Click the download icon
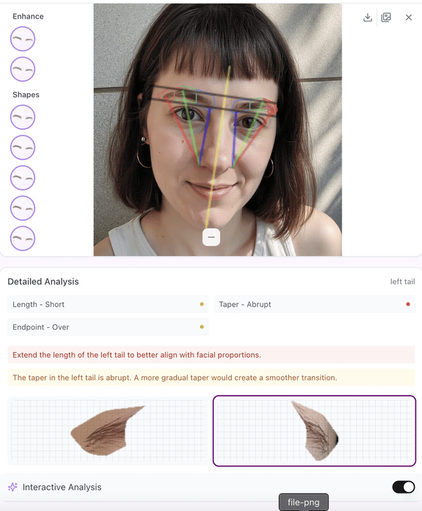422x511 pixels. click(368, 17)
